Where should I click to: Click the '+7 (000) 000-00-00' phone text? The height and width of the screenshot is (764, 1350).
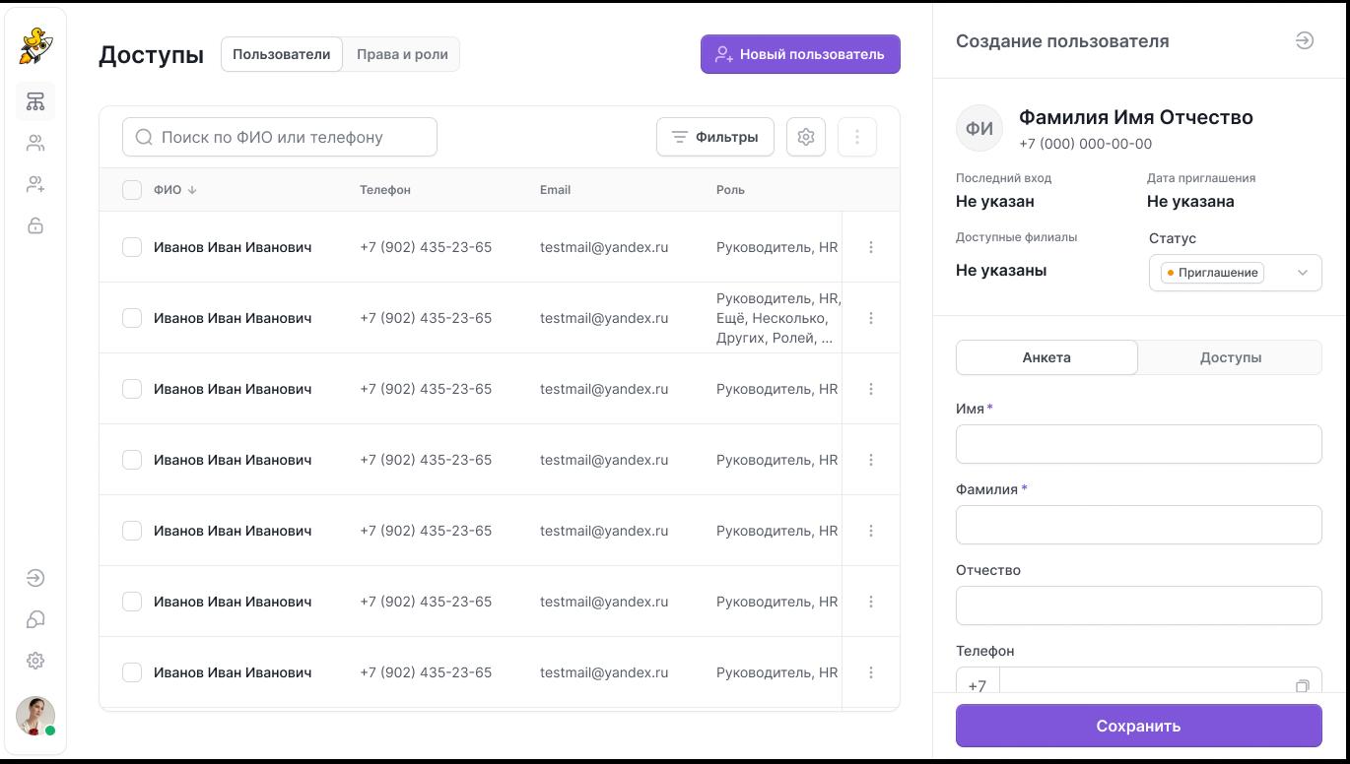pos(1085,144)
